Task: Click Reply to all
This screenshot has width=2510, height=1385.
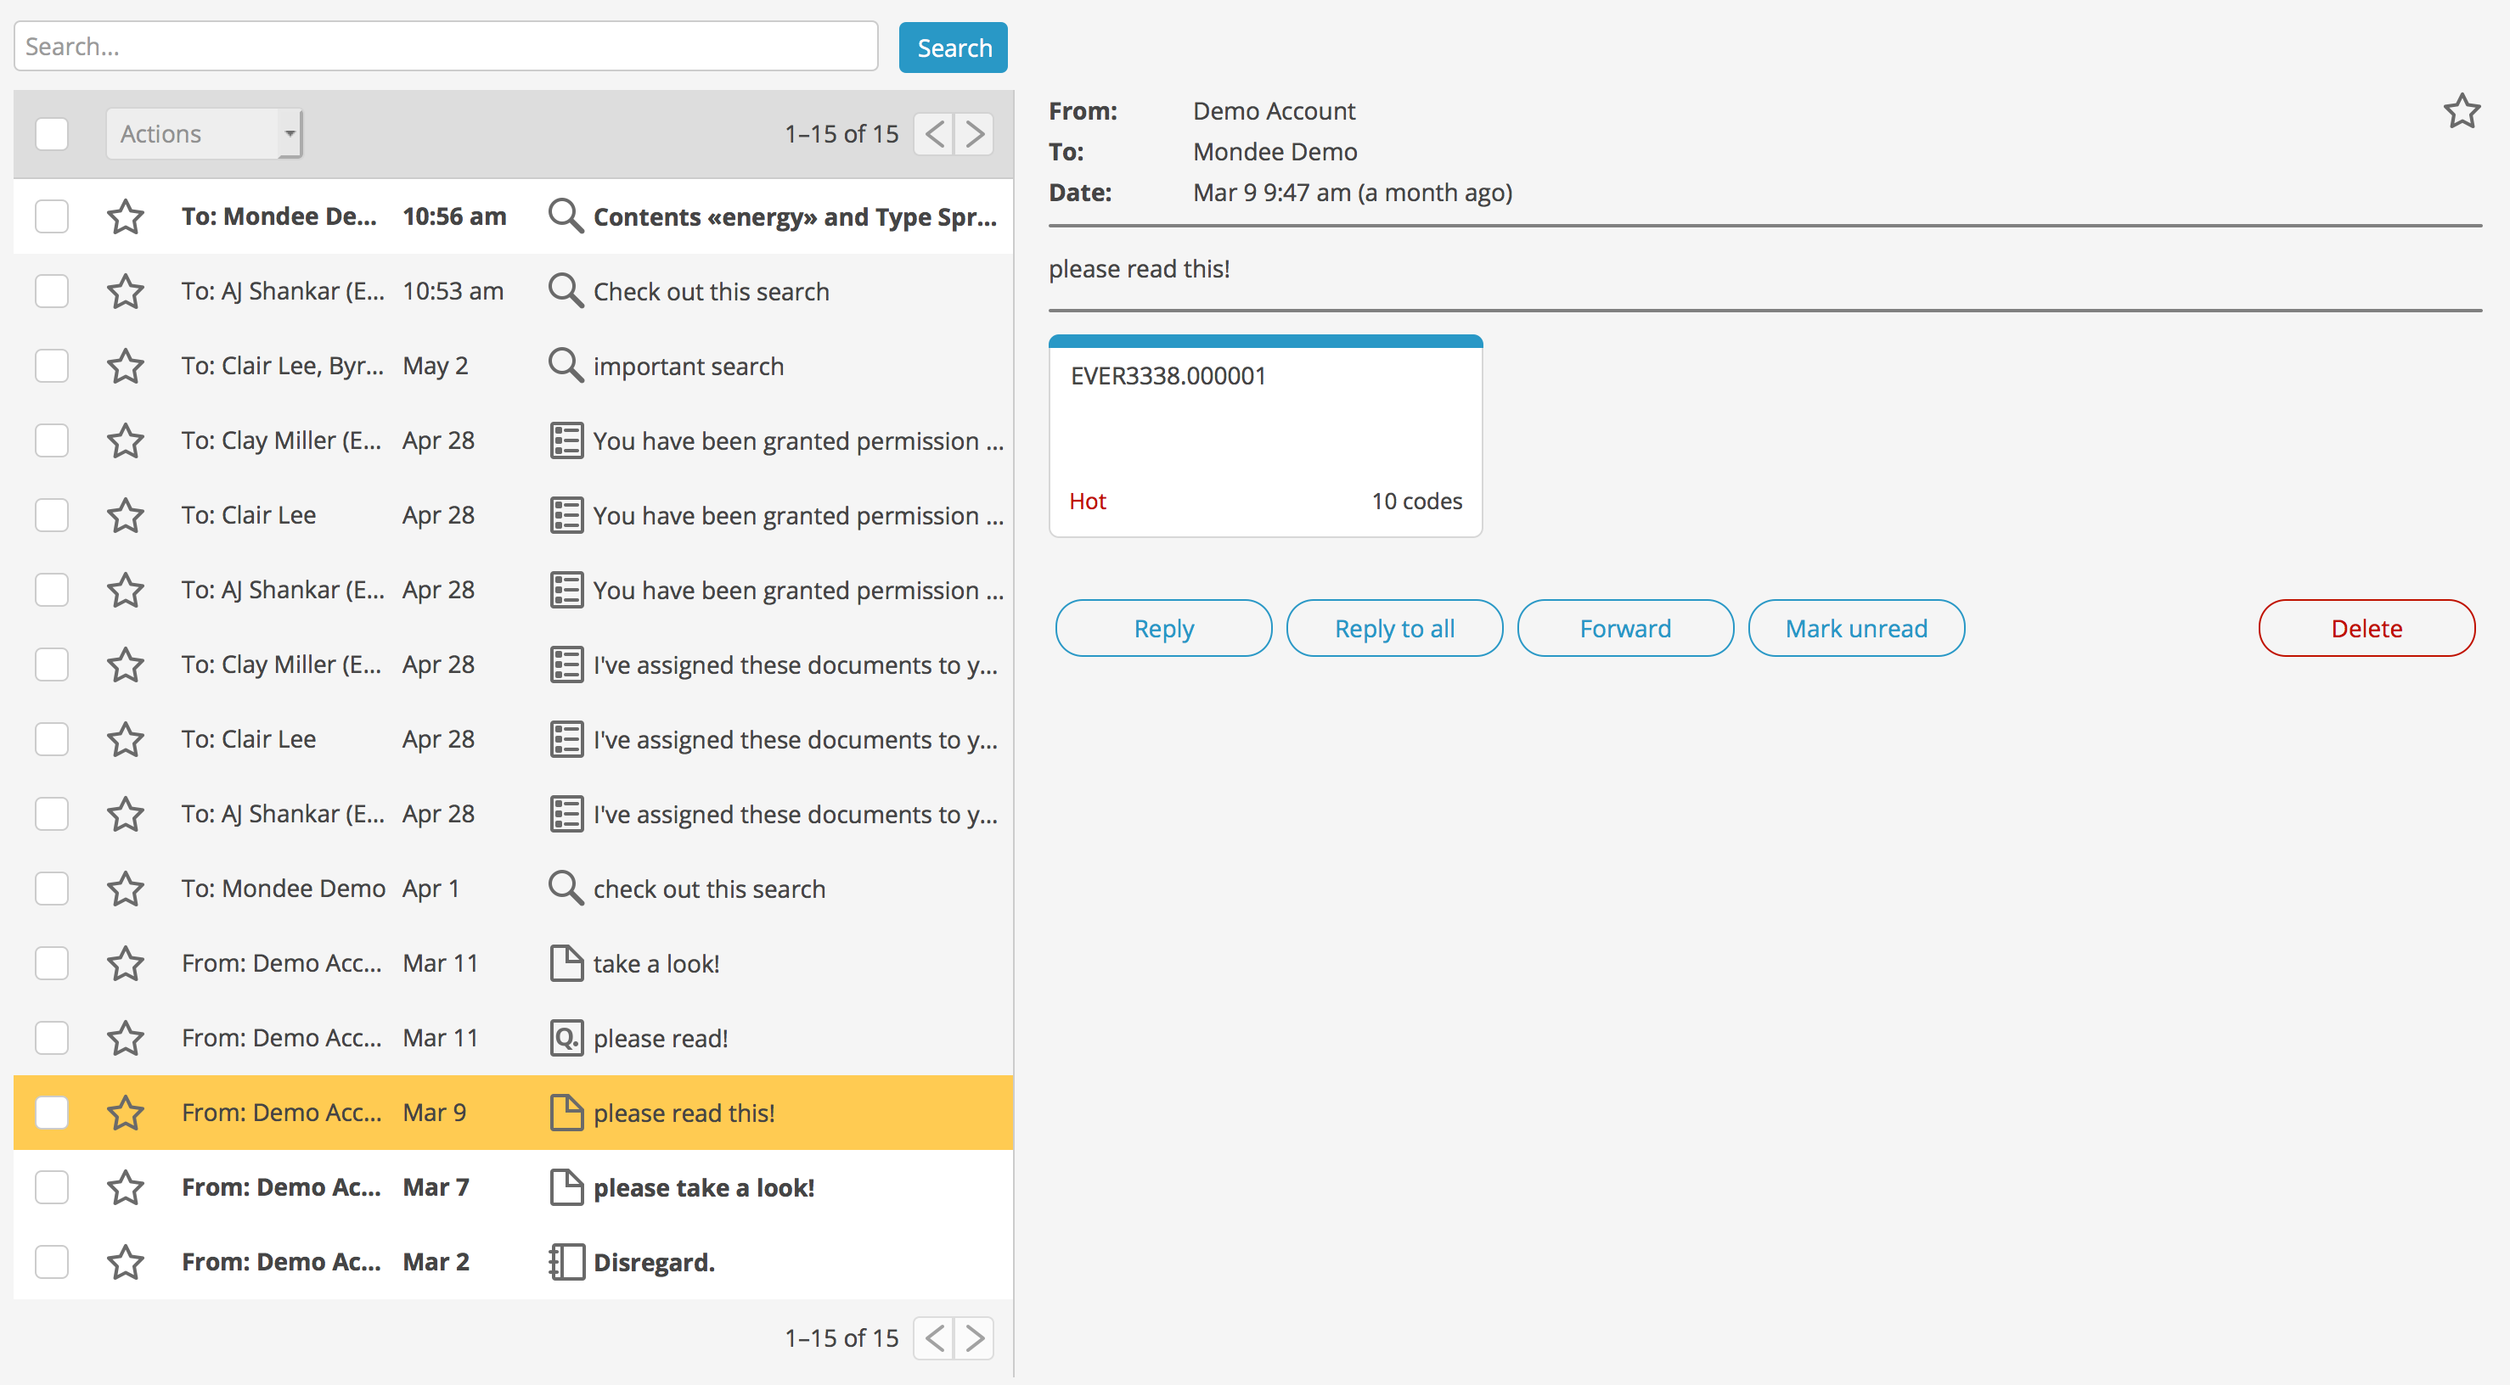Action: click(x=1394, y=628)
